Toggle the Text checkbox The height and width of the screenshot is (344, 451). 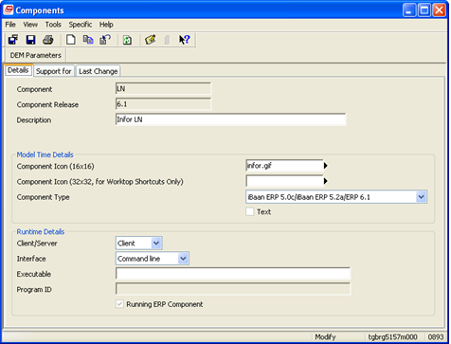(x=250, y=211)
